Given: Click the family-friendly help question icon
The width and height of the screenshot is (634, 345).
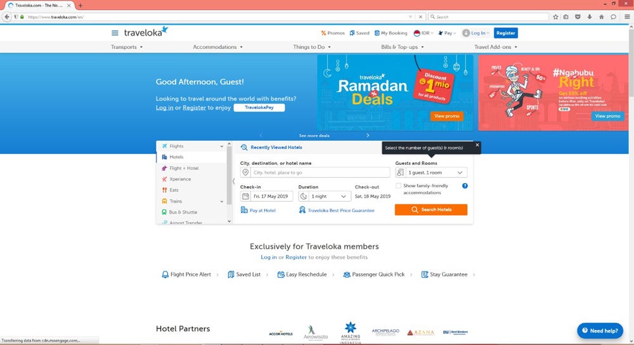Looking at the screenshot, I should (x=465, y=186).
